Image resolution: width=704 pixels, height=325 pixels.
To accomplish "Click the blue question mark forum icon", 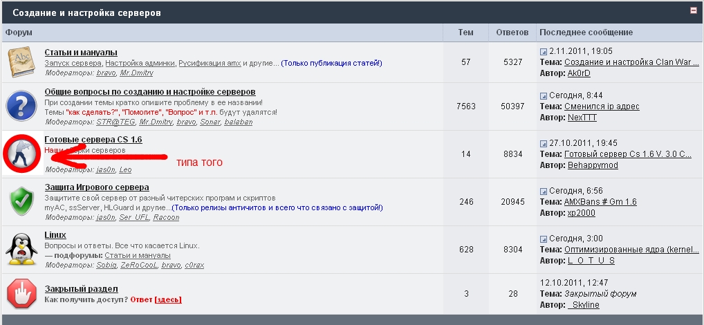I will [x=21, y=106].
